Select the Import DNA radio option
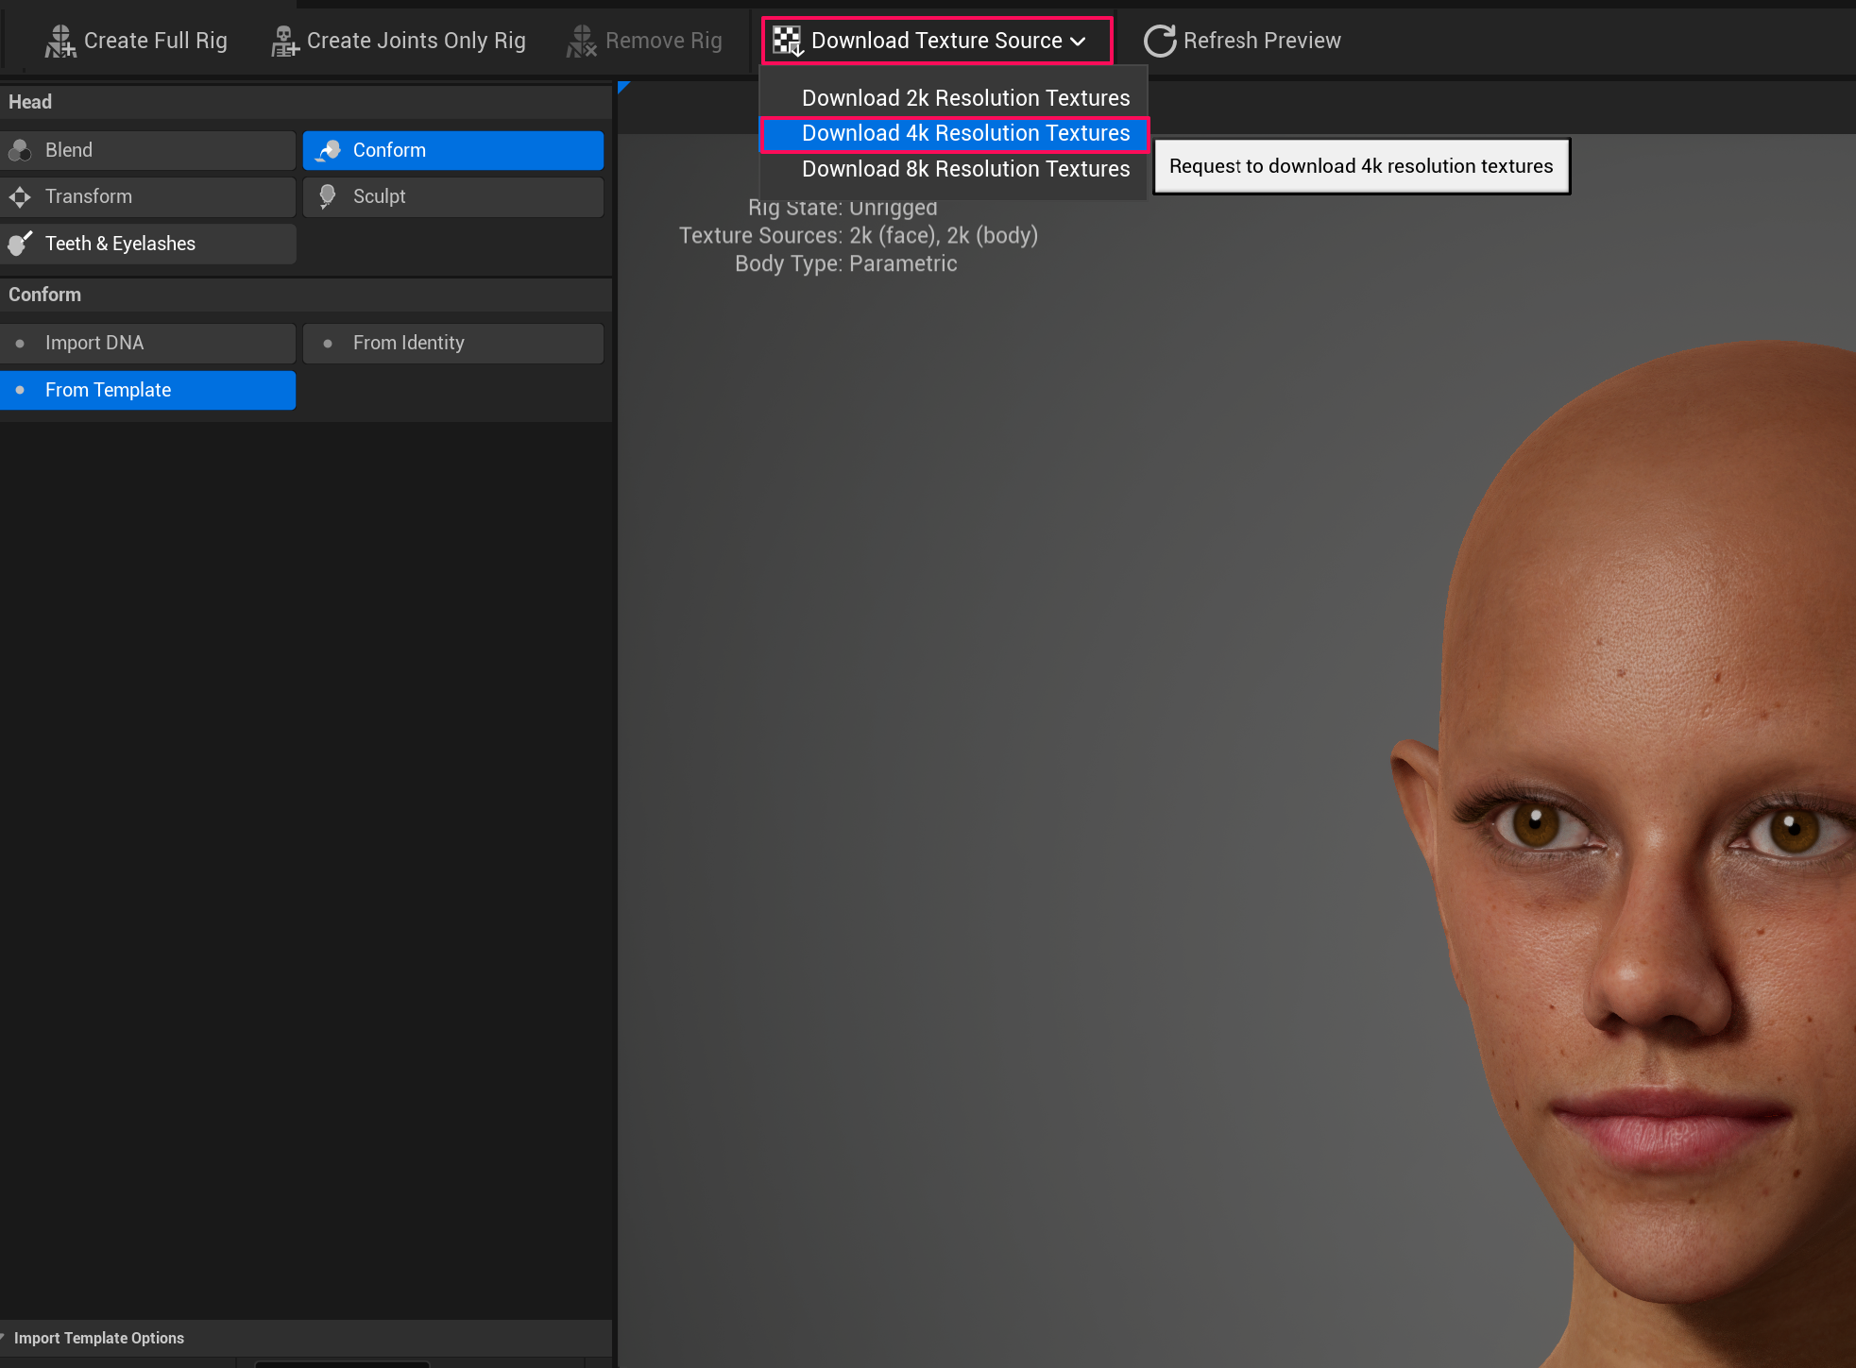This screenshot has height=1368, width=1856. point(21,343)
